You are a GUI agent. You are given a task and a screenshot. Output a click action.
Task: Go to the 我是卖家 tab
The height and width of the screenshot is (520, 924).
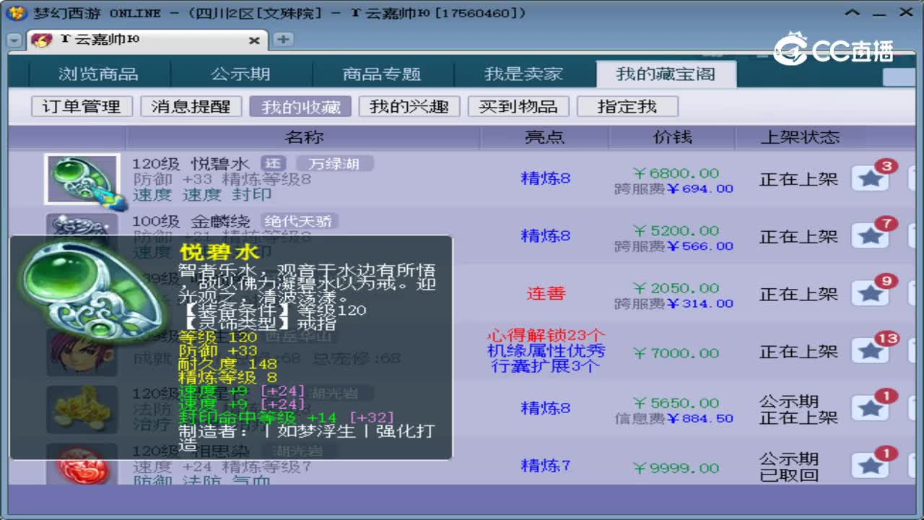(x=523, y=74)
